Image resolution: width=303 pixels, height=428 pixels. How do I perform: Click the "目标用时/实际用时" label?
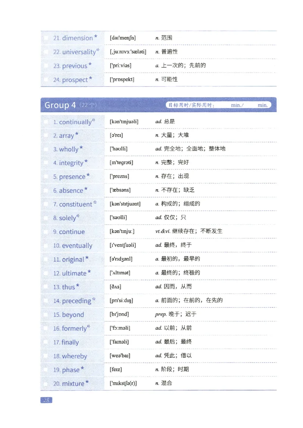click(x=192, y=105)
